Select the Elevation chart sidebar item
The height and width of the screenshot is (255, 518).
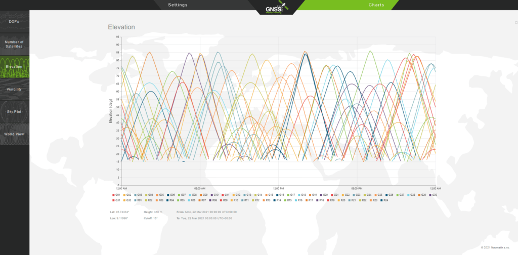tap(14, 66)
